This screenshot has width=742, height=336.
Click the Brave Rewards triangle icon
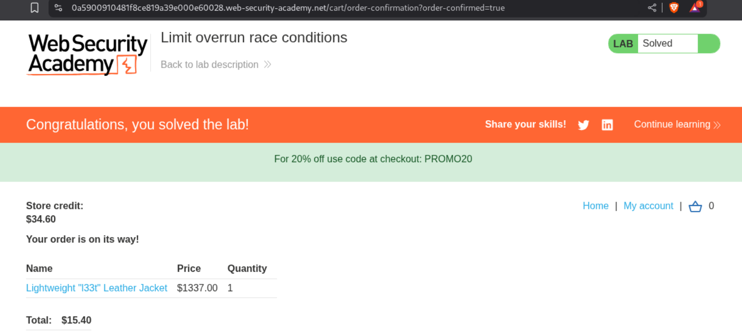click(694, 8)
